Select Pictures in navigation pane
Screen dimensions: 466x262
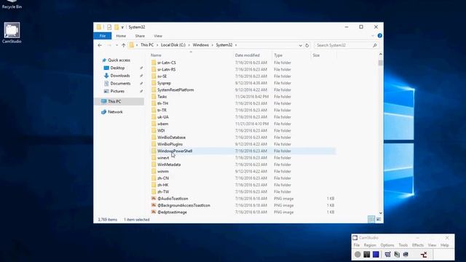coord(117,91)
